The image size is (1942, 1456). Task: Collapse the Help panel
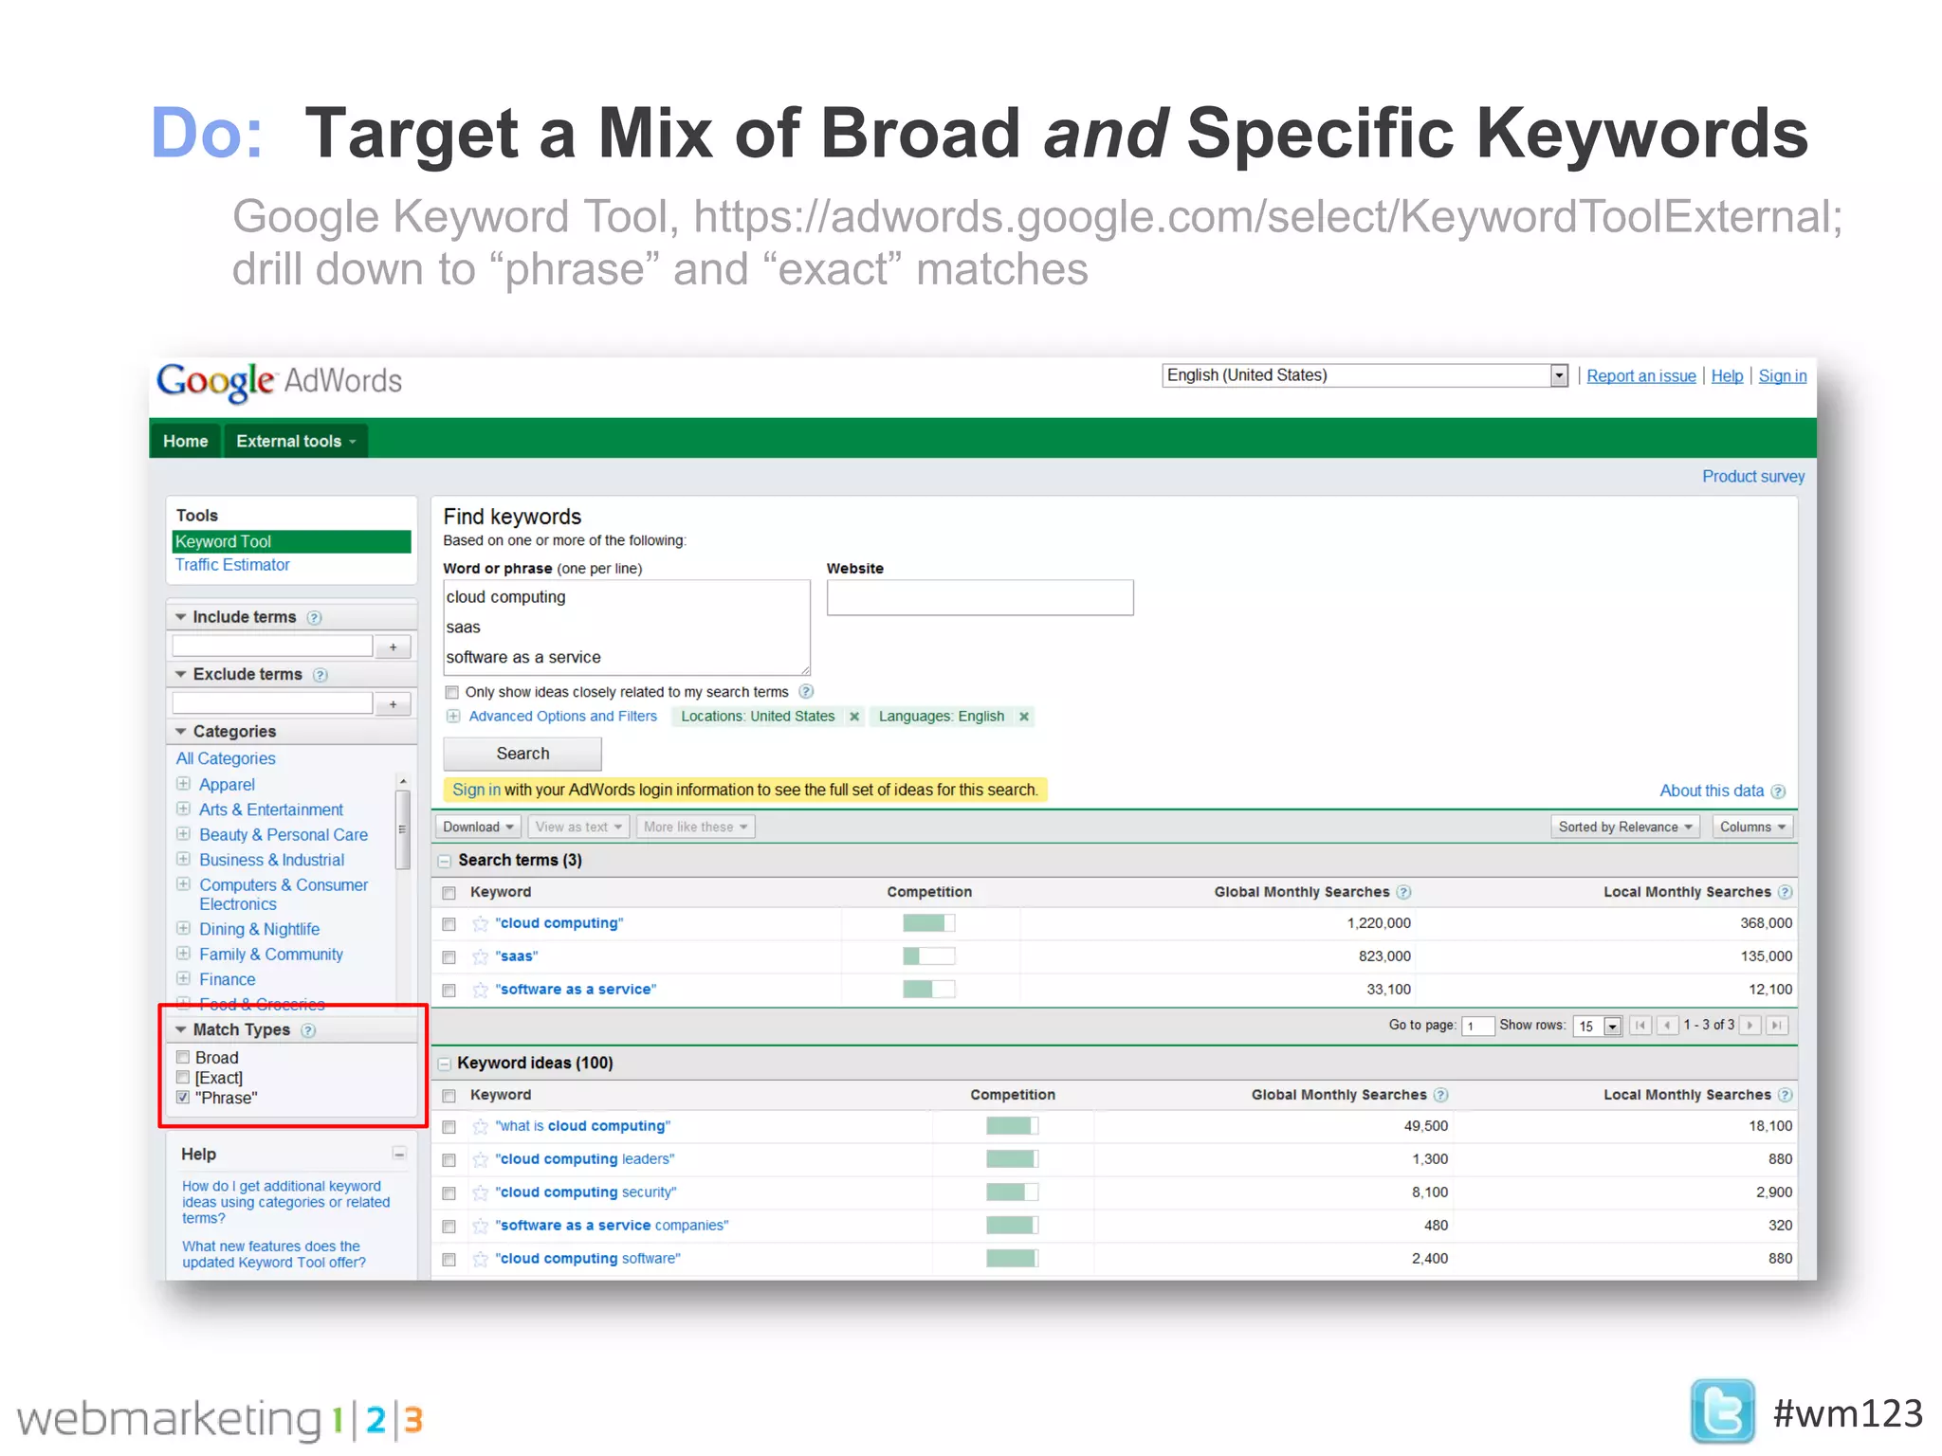(399, 1154)
